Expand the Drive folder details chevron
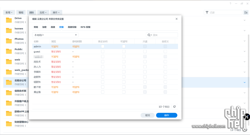Viewport: 250px width, 135px height. point(245,20)
